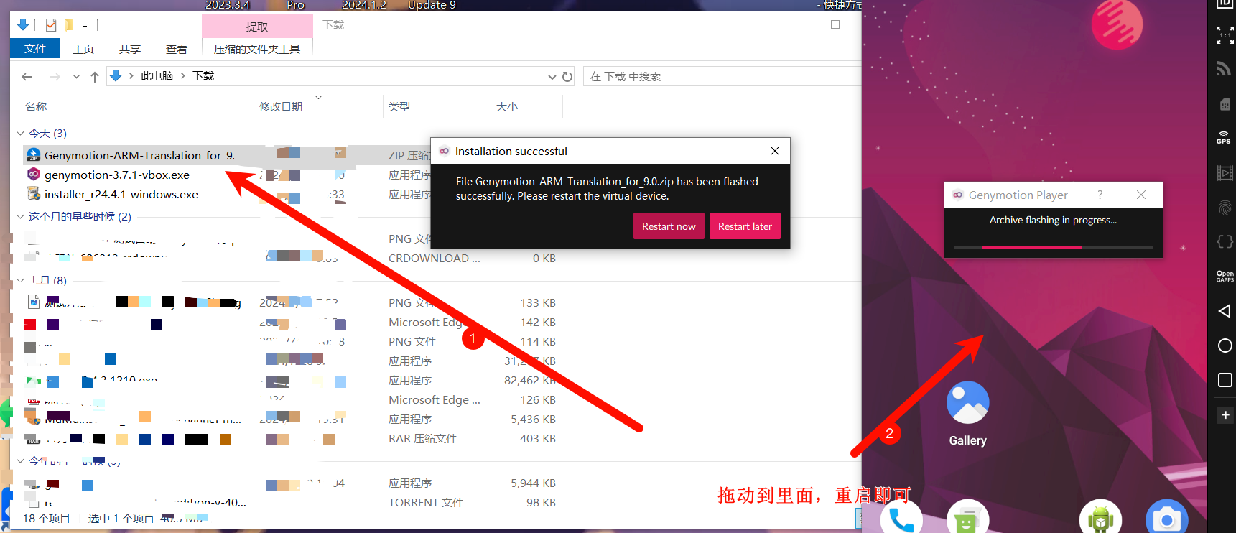Click the Restart now button

click(669, 226)
